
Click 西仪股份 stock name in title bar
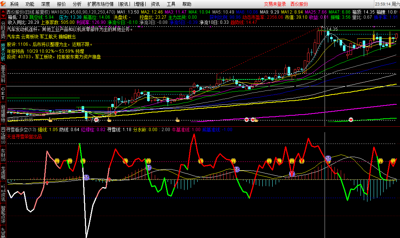click(x=299, y=4)
